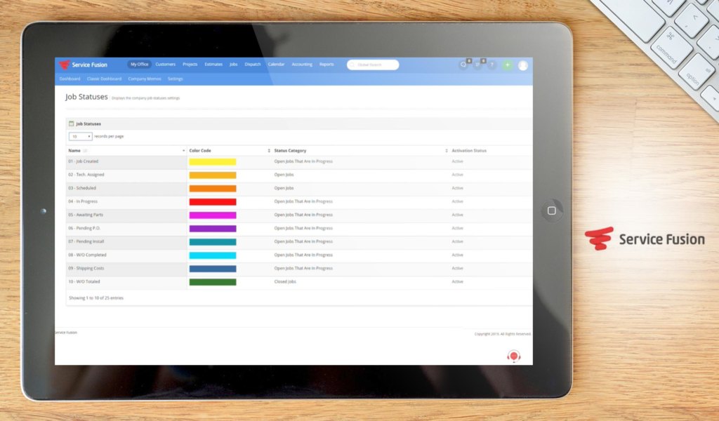
Task: Open the task list icon with badge
Action: [477, 65]
